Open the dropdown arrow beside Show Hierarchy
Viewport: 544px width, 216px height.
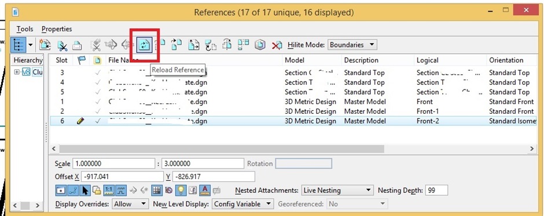click(x=31, y=45)
